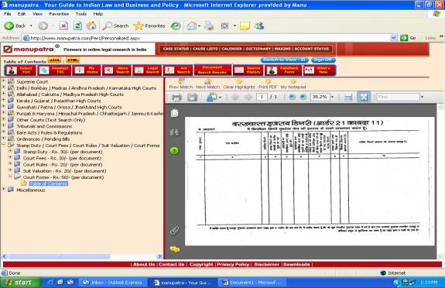
Task: Click the fit-width scrolling page icon
Action: click(x=348, y=98)
